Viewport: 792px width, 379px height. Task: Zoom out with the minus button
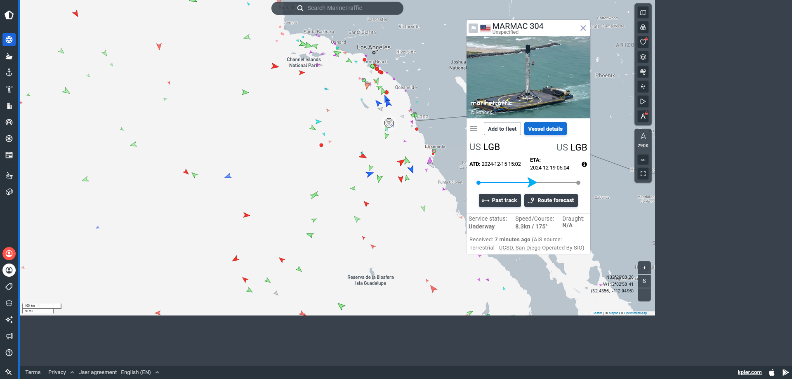(644, 295)
